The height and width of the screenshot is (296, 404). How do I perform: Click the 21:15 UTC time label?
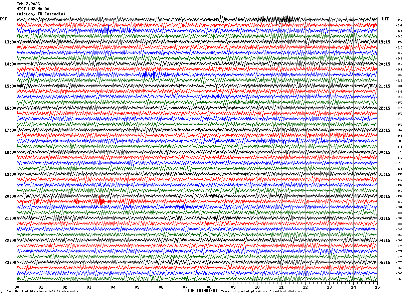point(384,86)
